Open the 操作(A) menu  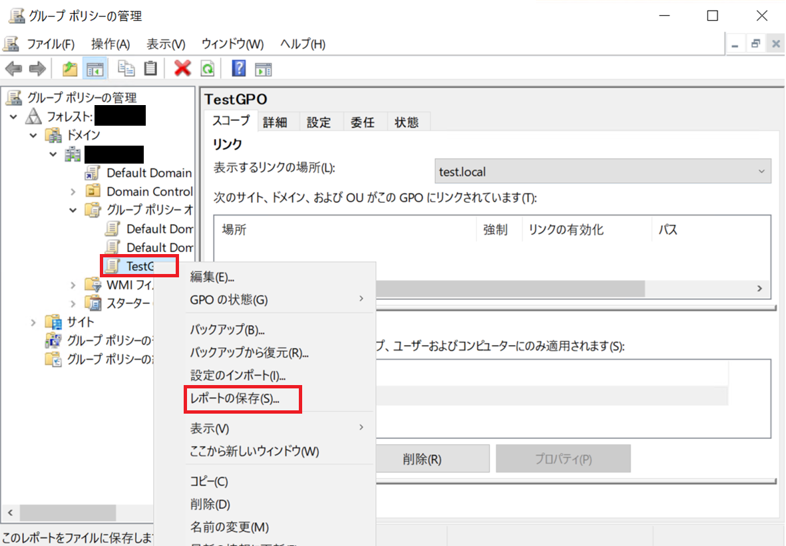[x=110, y=44]
